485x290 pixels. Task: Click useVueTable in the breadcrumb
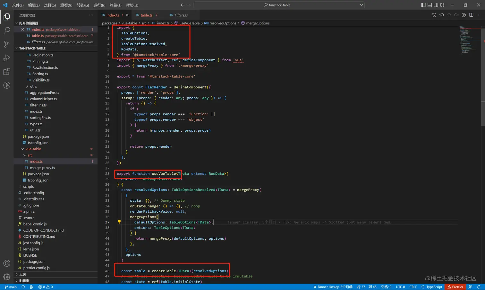point(189,23)
